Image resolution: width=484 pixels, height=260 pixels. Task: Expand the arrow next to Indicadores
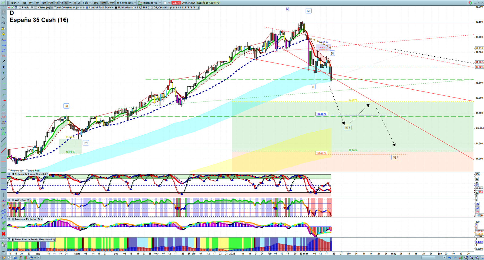click(160, 3)
